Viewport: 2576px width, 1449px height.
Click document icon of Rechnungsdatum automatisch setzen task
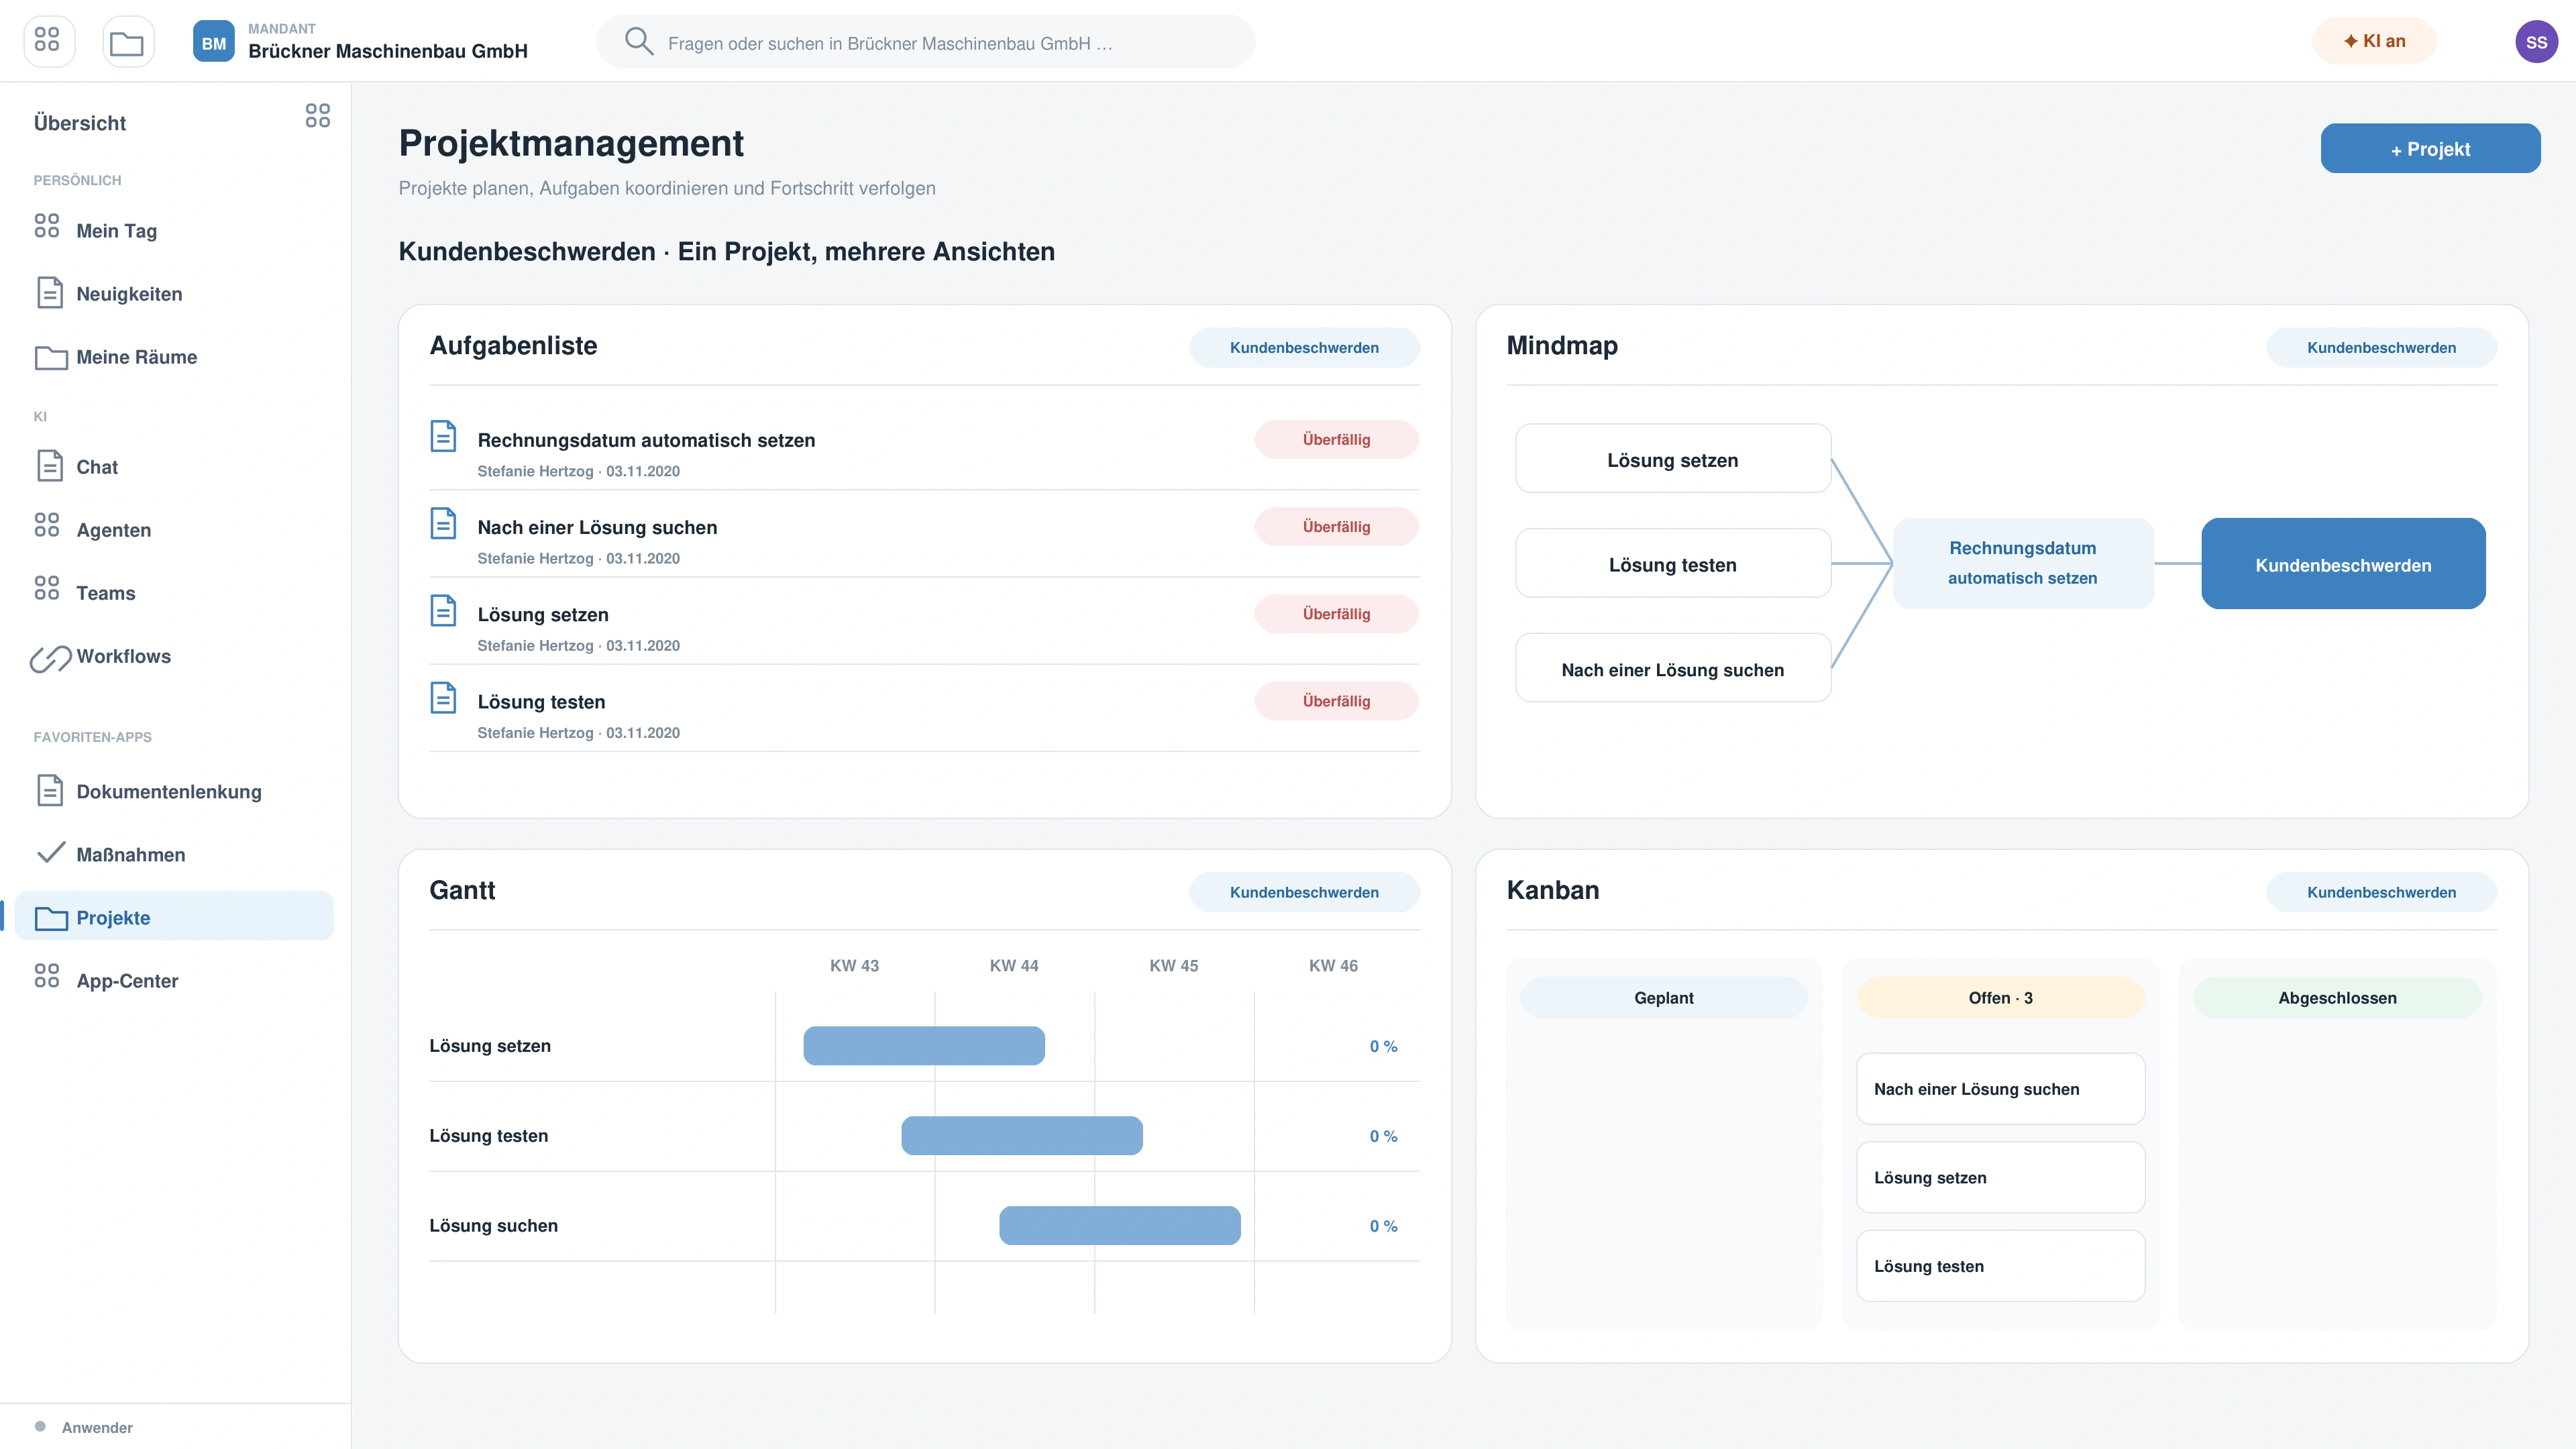coord(443,437)
